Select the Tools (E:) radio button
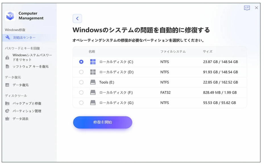Image resolution: width=265 pixels, height=166 pixels. pos(81,82)
